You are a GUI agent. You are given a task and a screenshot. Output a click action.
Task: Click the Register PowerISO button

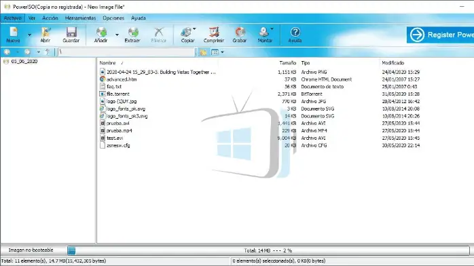[x=440, y=35]
